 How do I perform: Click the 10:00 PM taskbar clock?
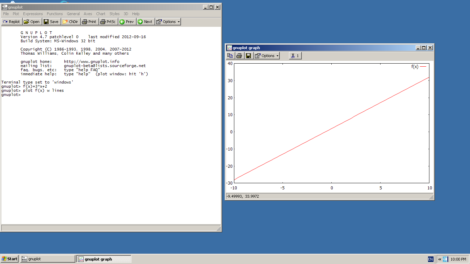click(x=458, y=259)
